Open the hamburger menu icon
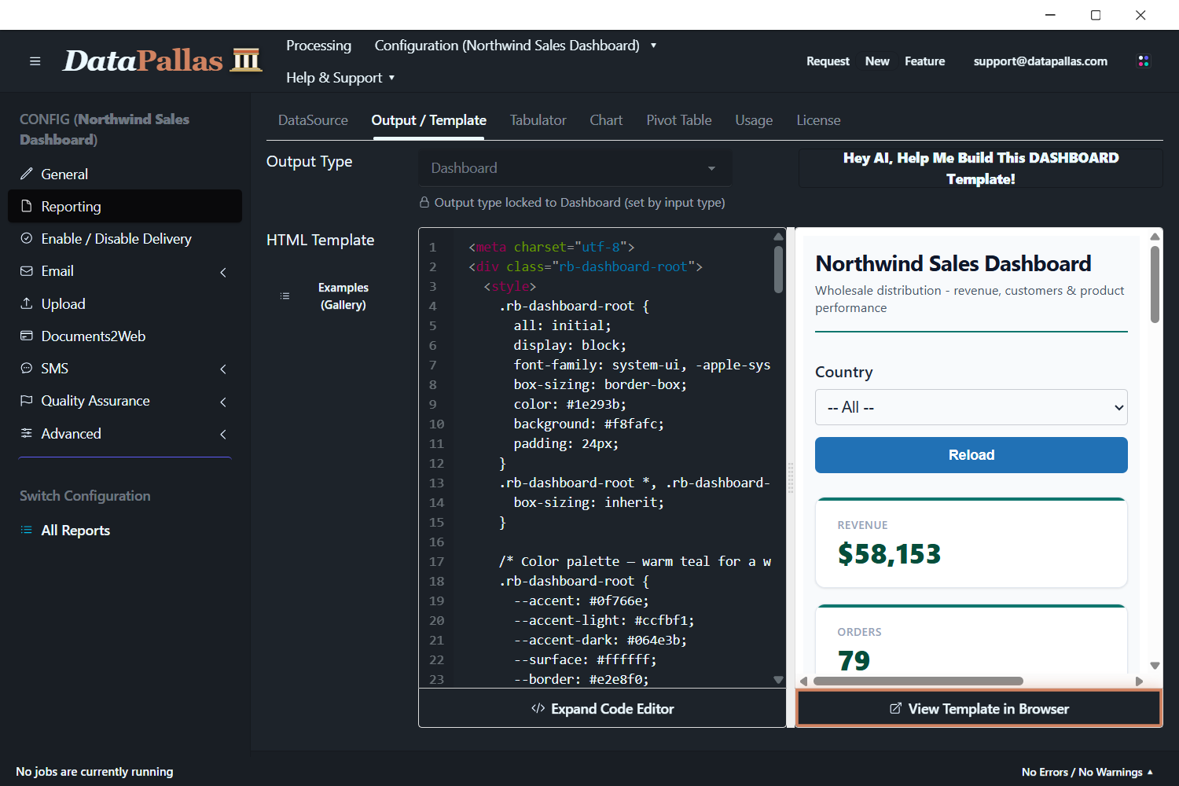 click(35, 61)
